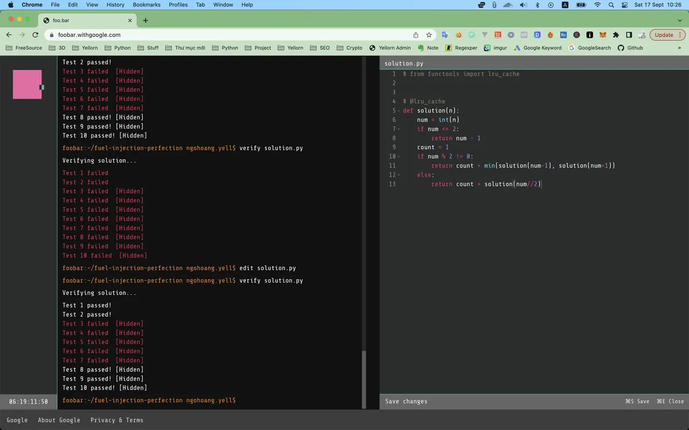Bookmark the page using the star icon
689x430 pixels.
pyautogui.click(x=429, y=34)
